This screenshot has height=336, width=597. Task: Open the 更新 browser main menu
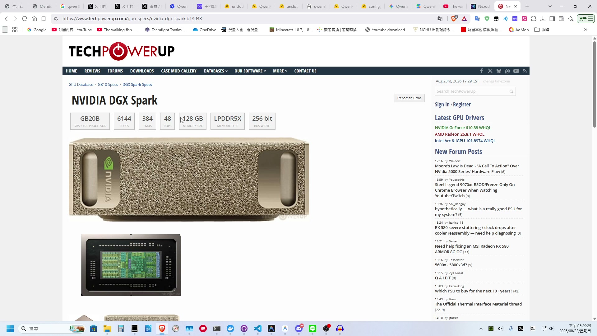(x=586, y=19)
